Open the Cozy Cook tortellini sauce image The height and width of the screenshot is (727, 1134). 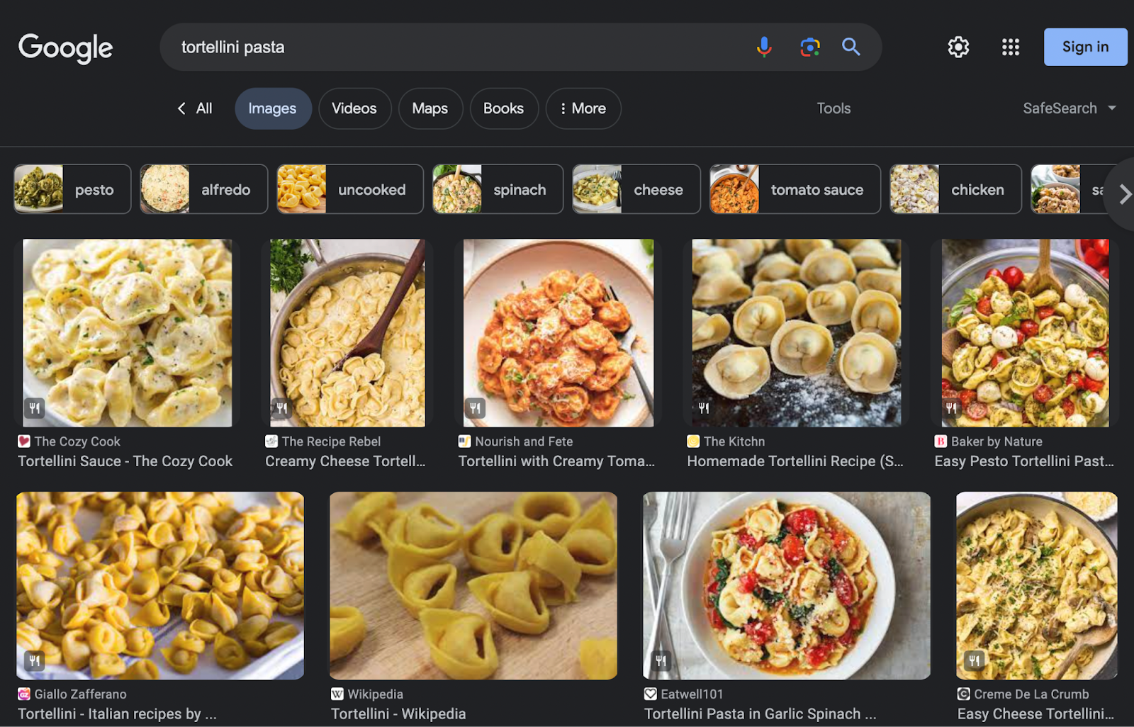(x=127, y=333)
